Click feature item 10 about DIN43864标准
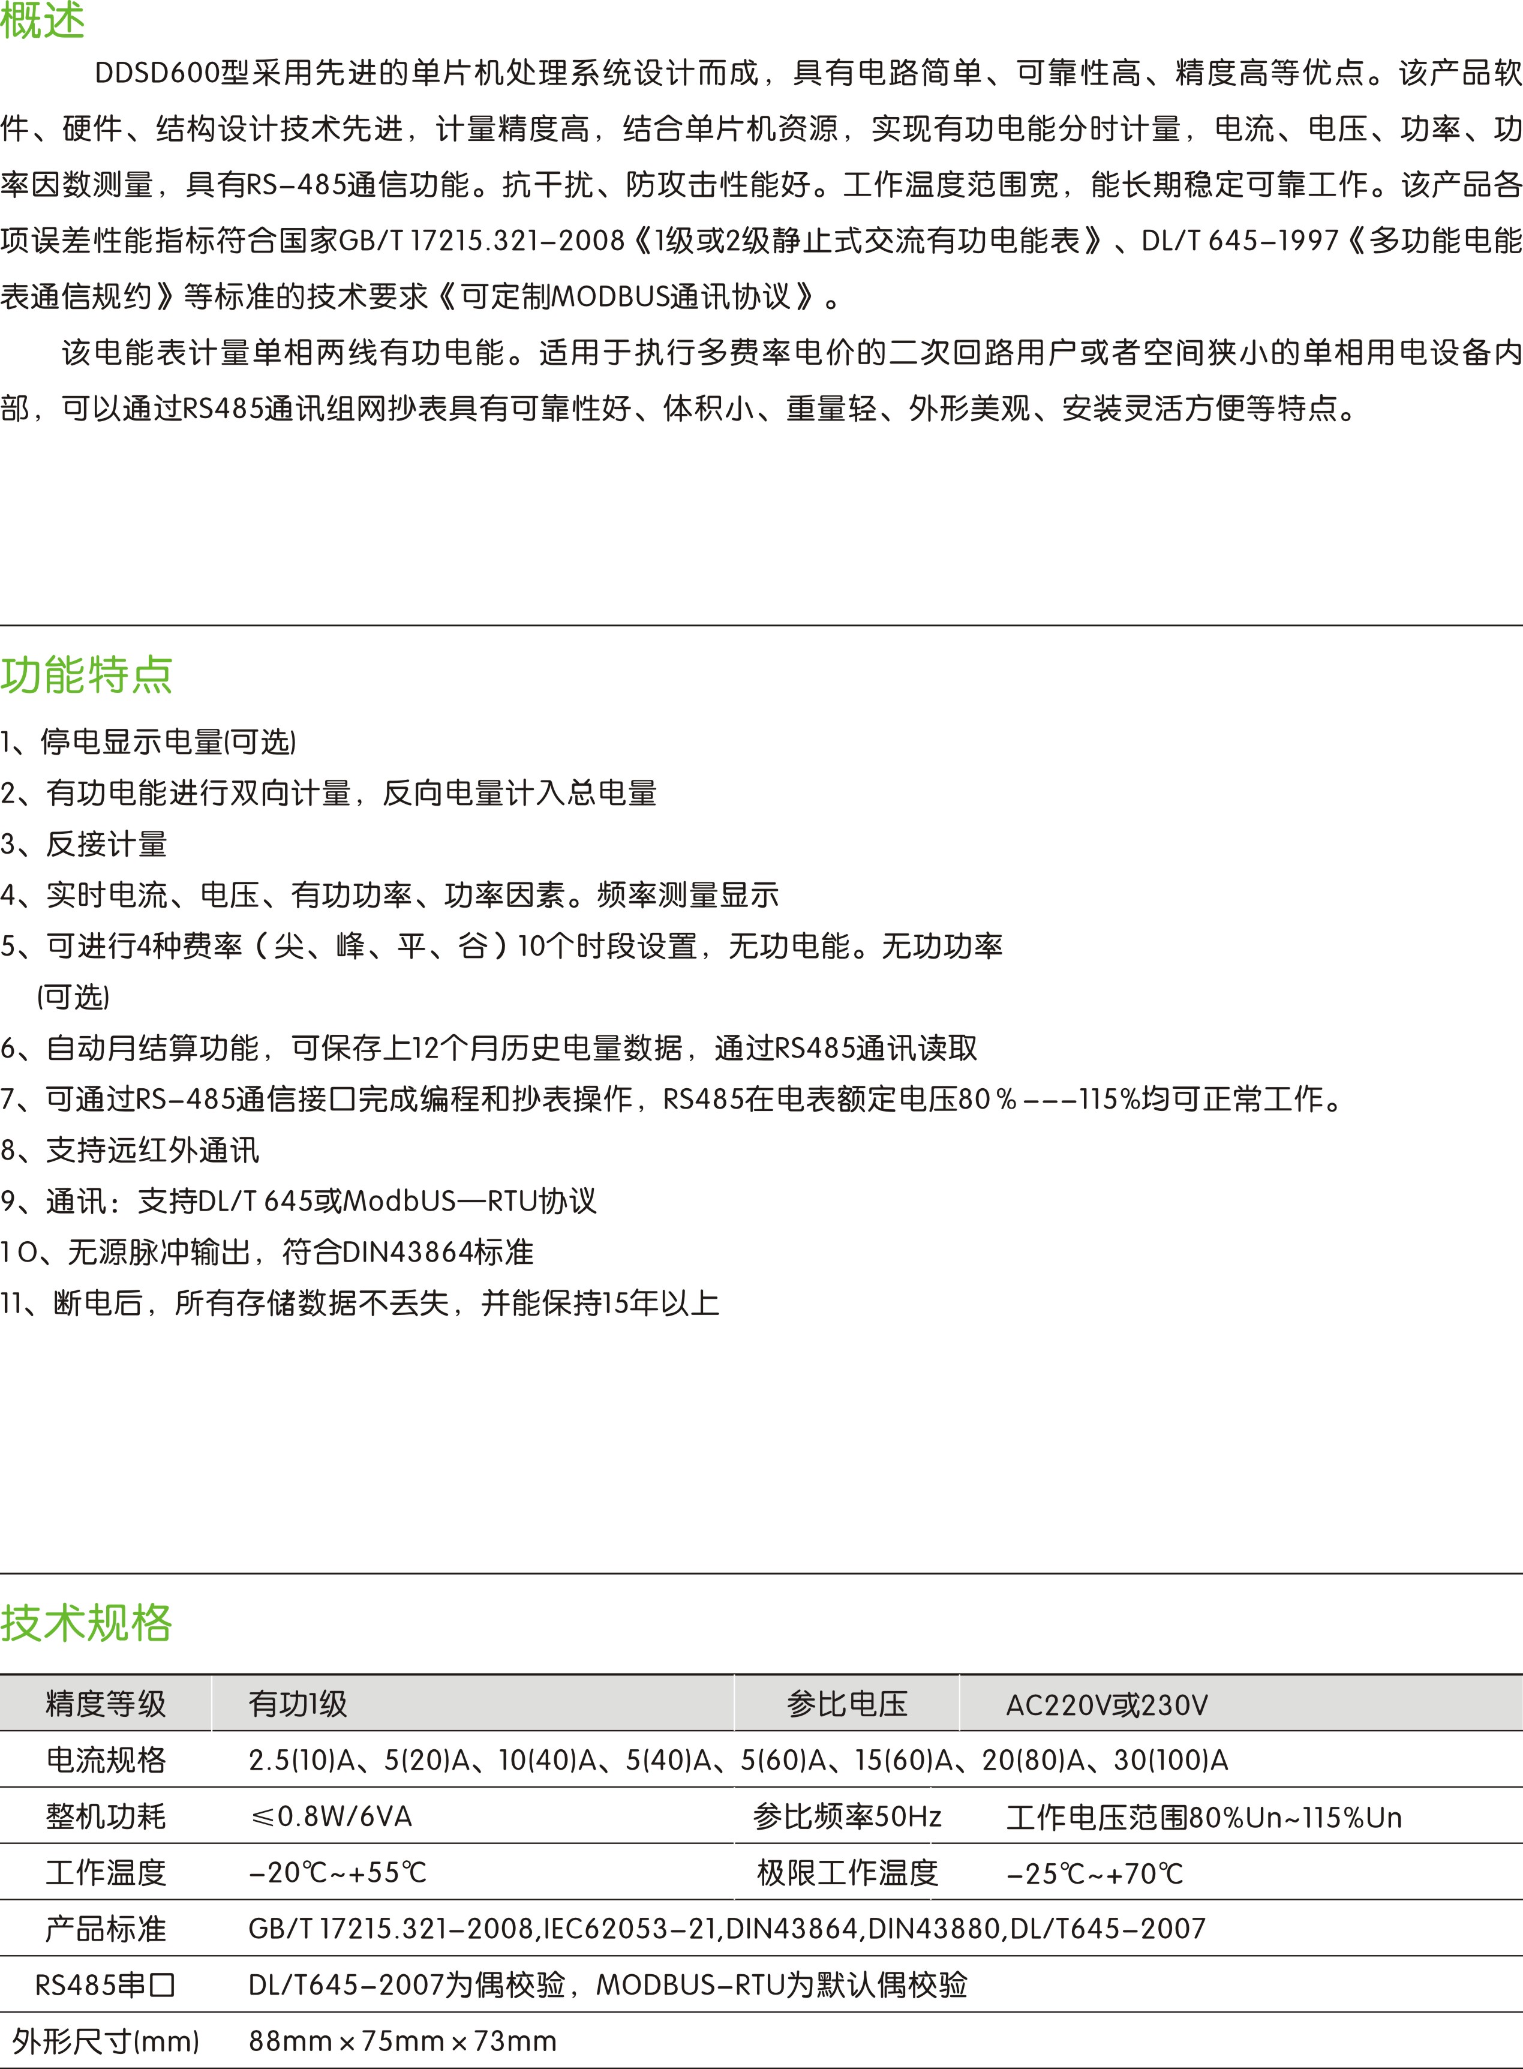This screenshot has width=1523, height=2069. 268,1252
